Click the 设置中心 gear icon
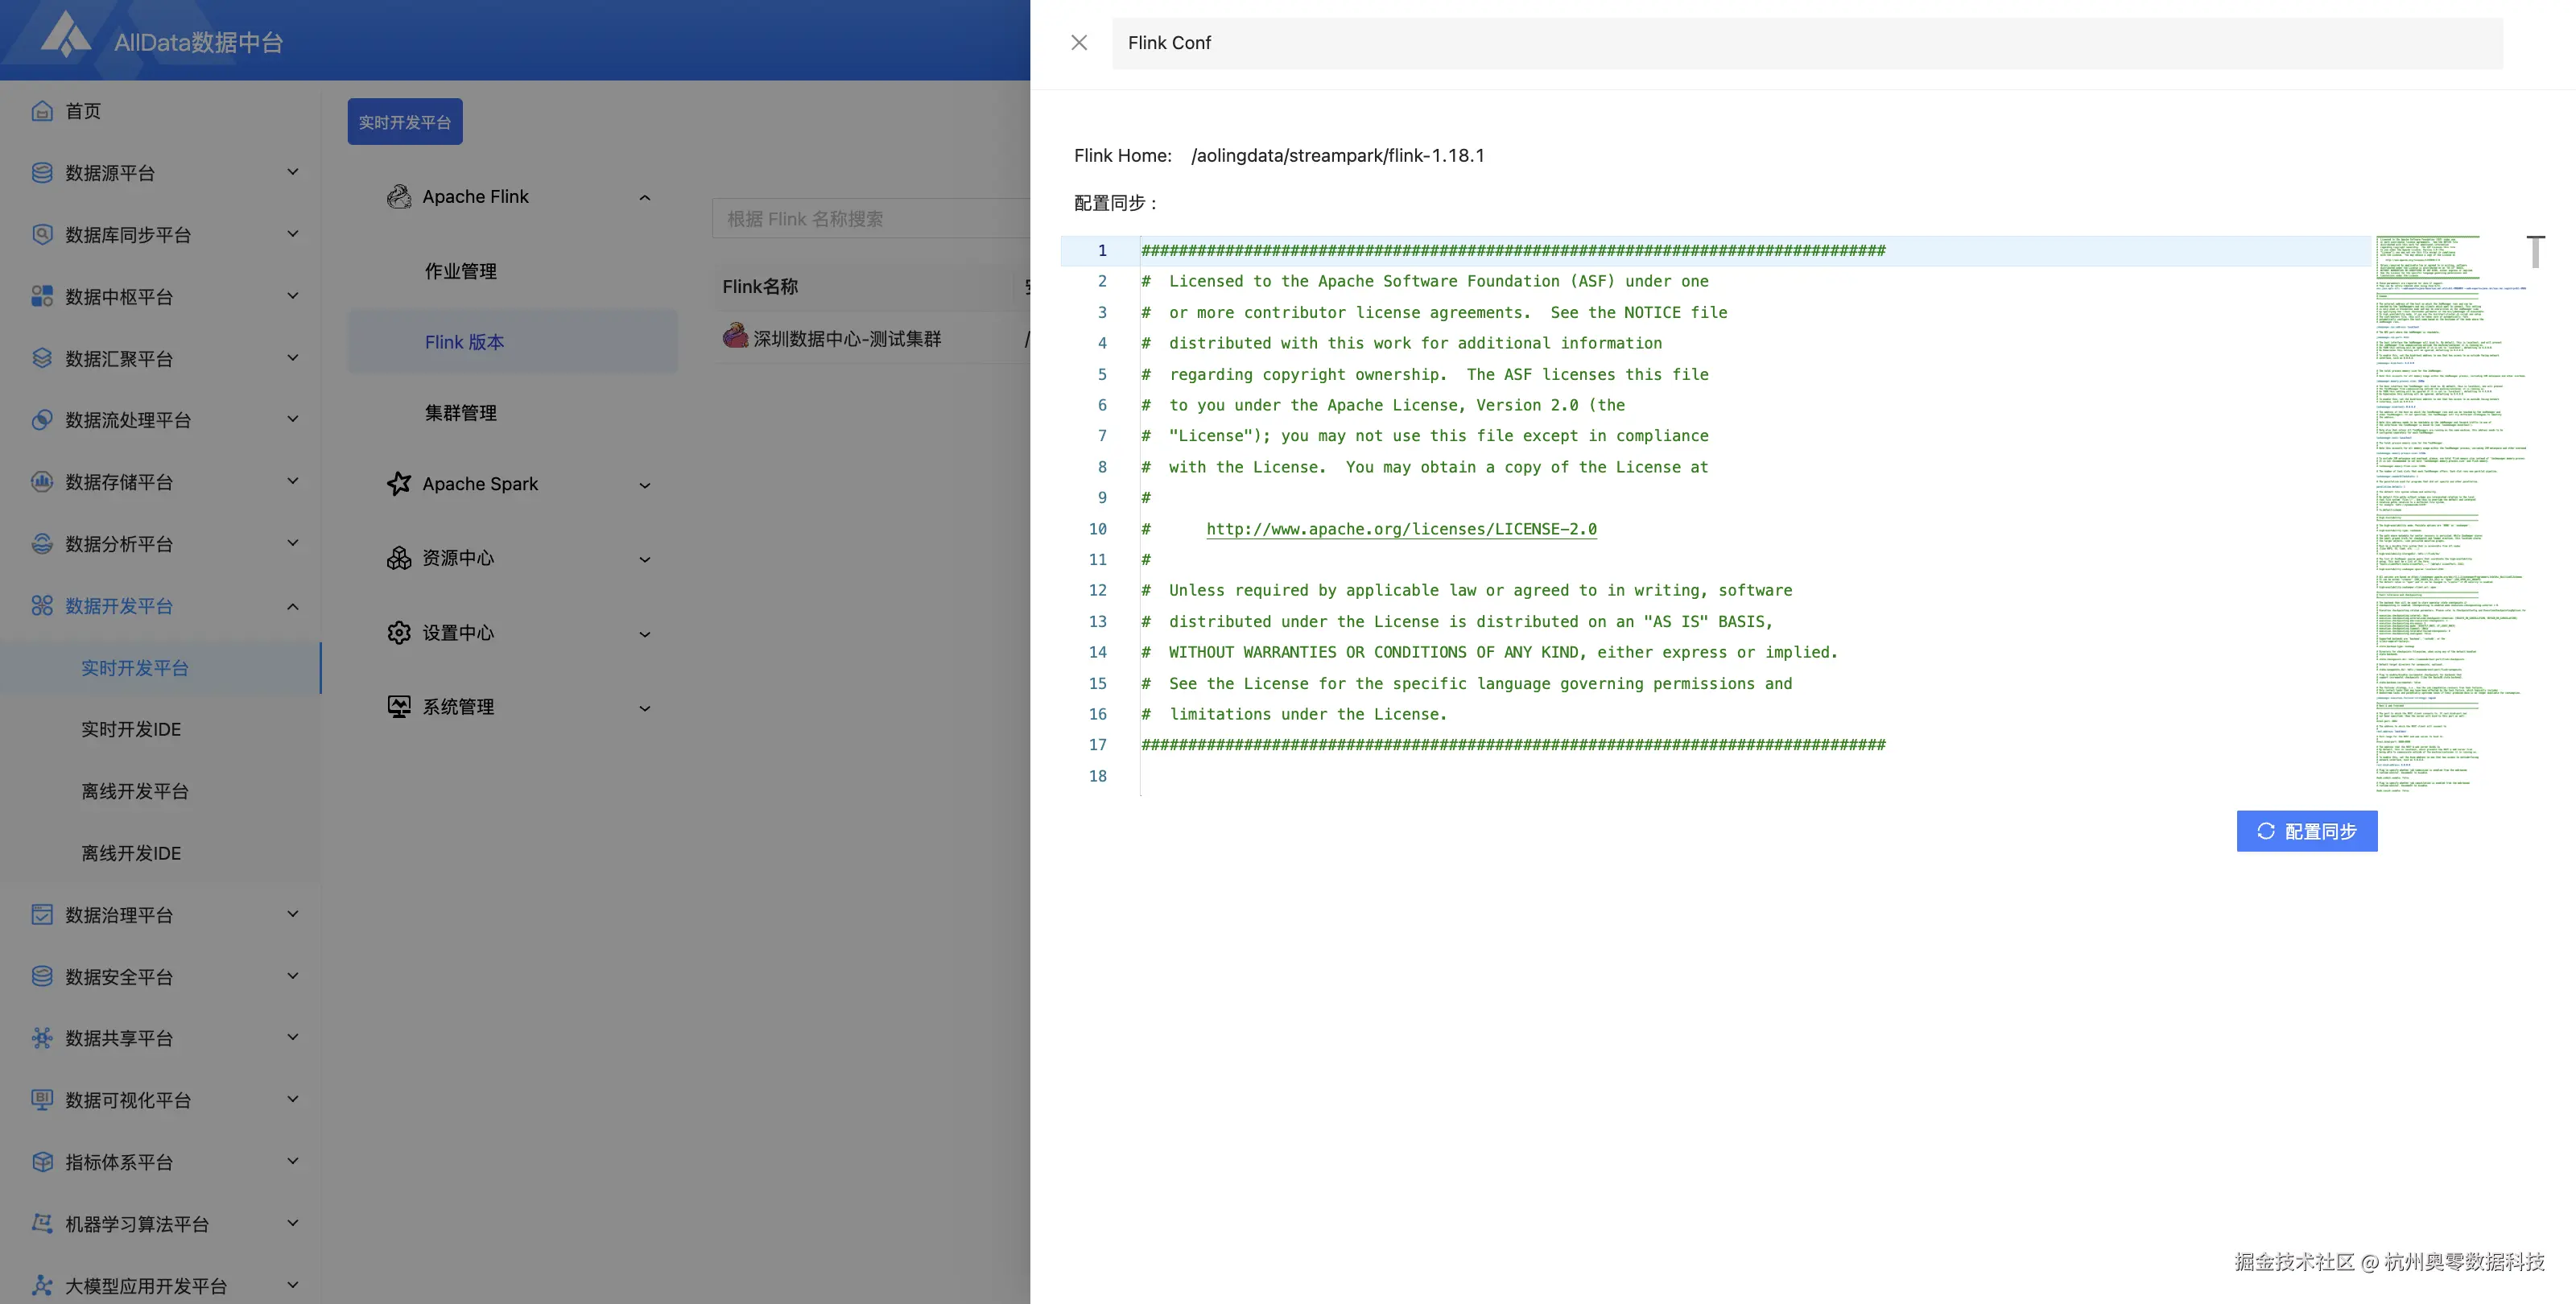Image resolution: width=2576 pixels, height=1304 pixels. pos(399,633)
